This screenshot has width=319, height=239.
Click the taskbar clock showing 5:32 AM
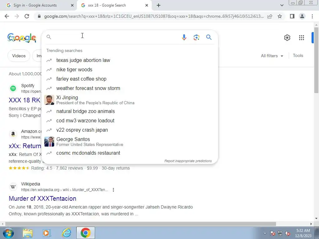303,233
